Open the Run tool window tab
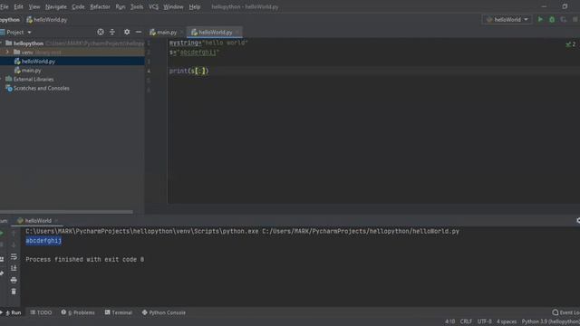Image resolution: width=580 pixels, height=326 pixels. tap(12, 312)
